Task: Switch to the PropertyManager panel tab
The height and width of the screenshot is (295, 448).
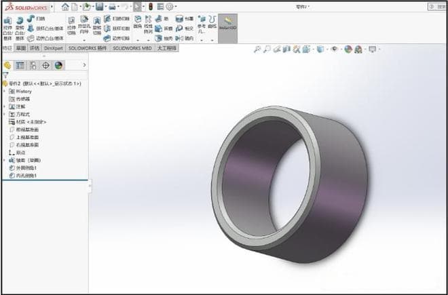Action: pos(20,65)
